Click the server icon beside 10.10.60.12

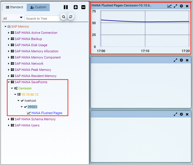click(19, 94)
